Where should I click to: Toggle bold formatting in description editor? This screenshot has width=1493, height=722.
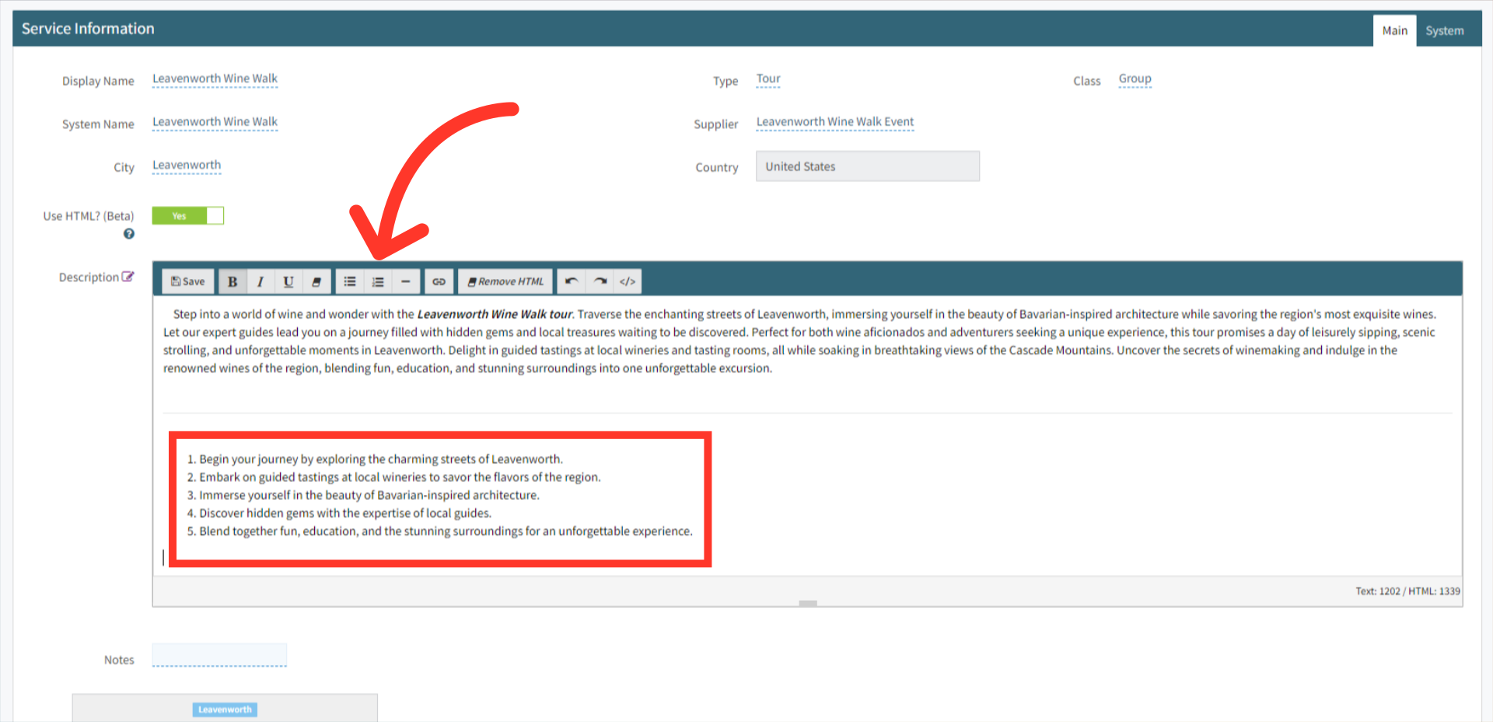[x=232, y=281]
